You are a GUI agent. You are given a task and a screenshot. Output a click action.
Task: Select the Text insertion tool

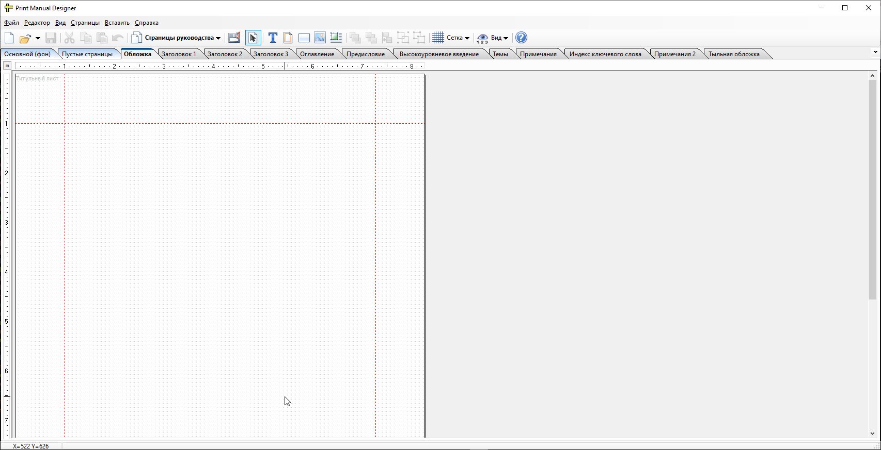(273, 38)
